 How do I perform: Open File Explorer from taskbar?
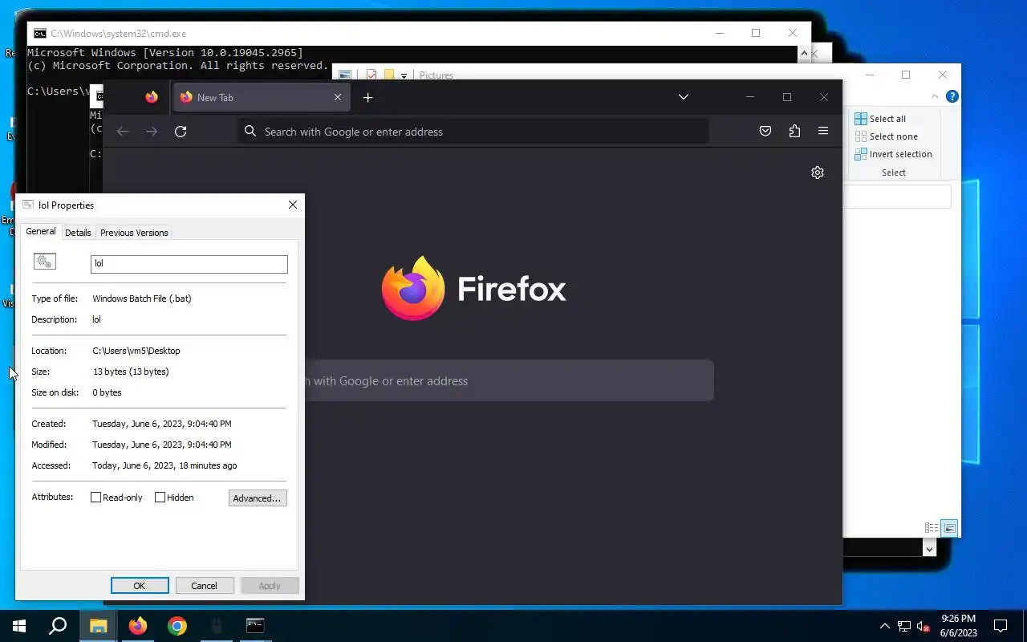[x=98, y=626]
